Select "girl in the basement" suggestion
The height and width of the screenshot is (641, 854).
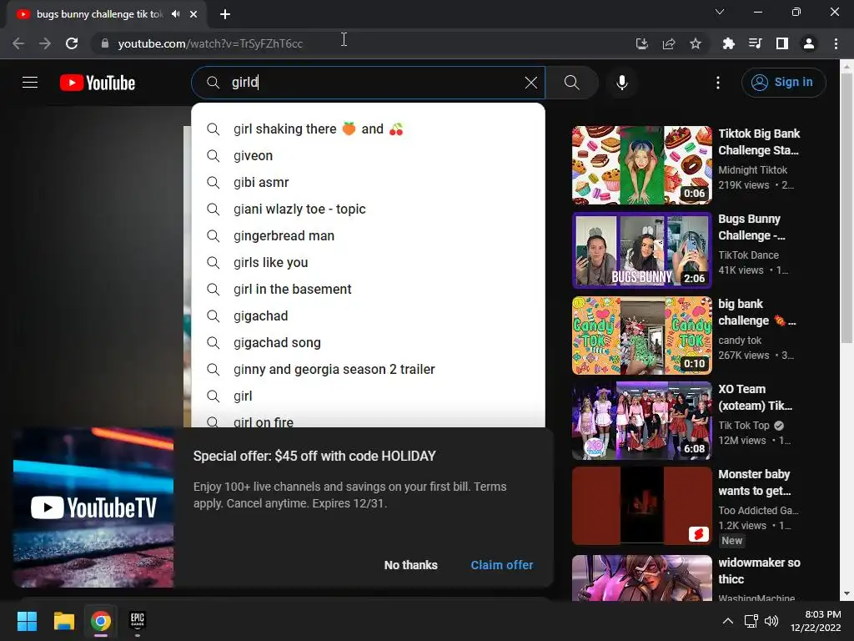coord(368,290)
